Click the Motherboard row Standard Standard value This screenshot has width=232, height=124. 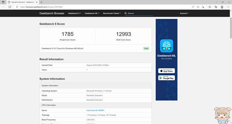pyautogui.click(x=94, y=100)
